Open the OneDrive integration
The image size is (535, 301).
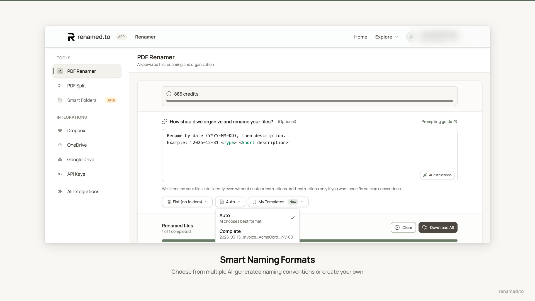(77, 145)
